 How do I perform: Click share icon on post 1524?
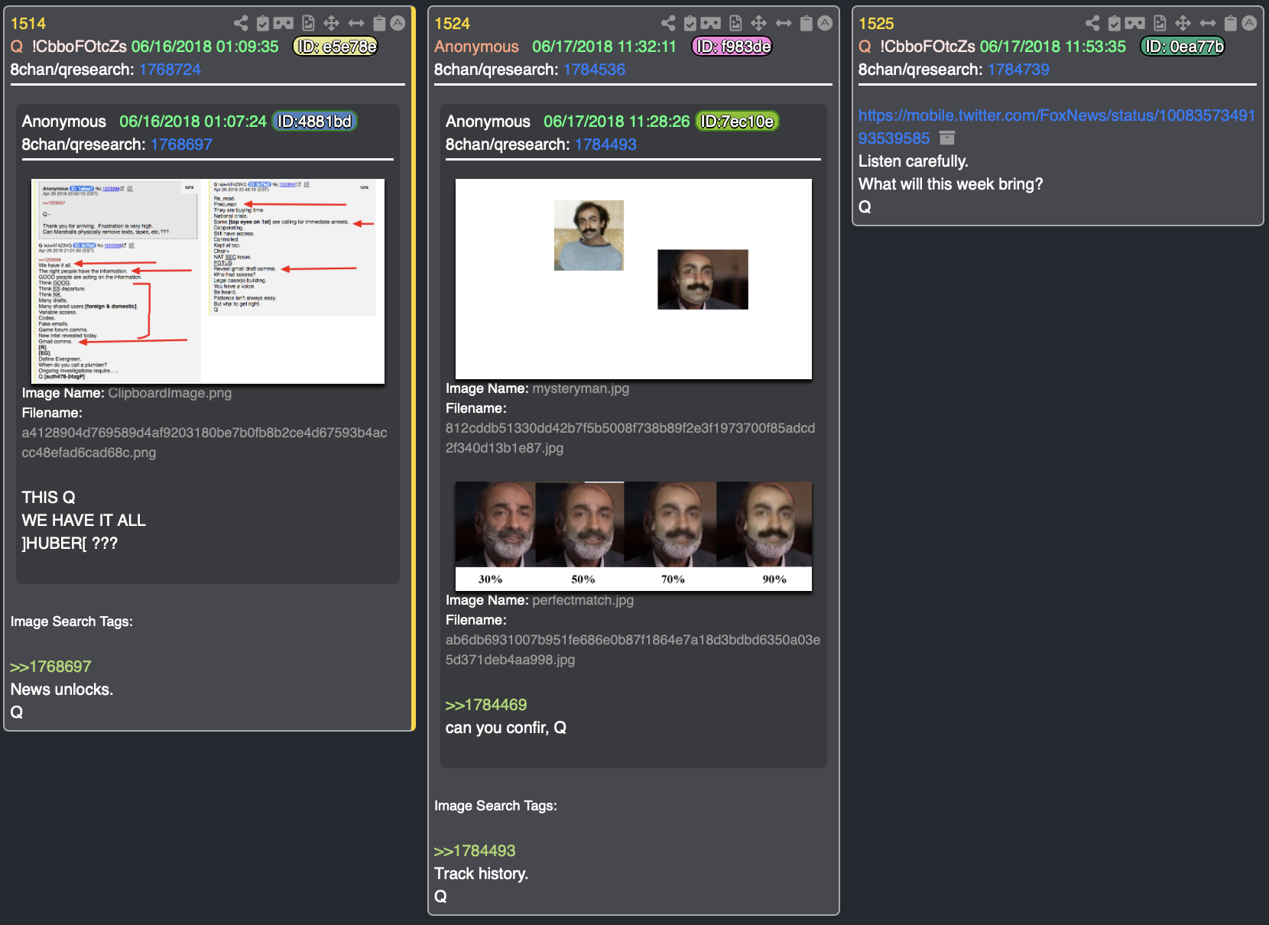point(668,23)
